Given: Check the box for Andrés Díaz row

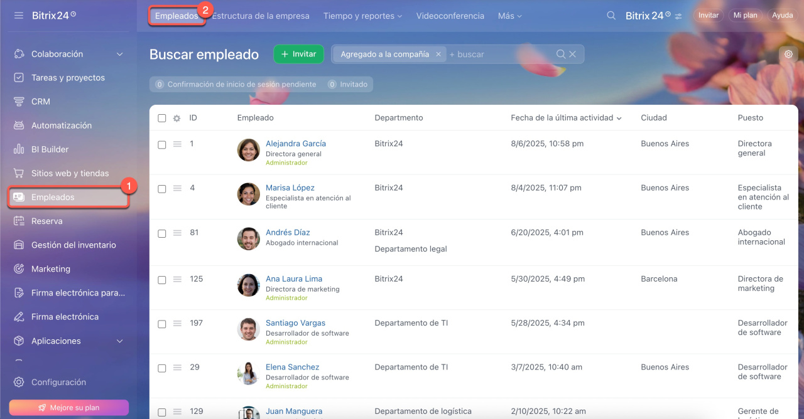Looking at the screenshot, I should [x=161, y=233].
